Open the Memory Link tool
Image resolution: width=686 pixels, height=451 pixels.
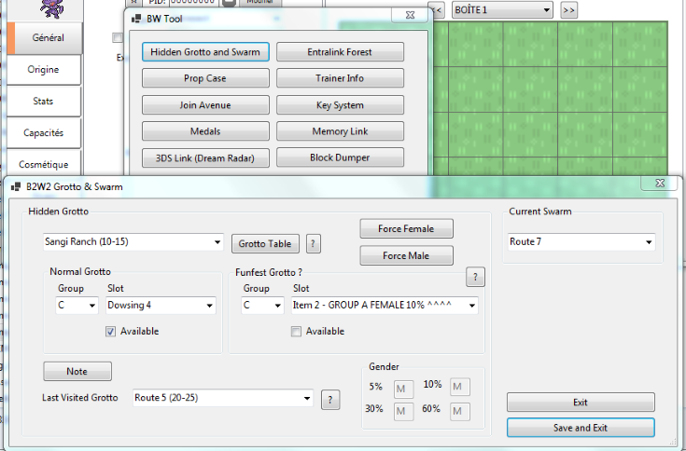click(x=340, y=131)
